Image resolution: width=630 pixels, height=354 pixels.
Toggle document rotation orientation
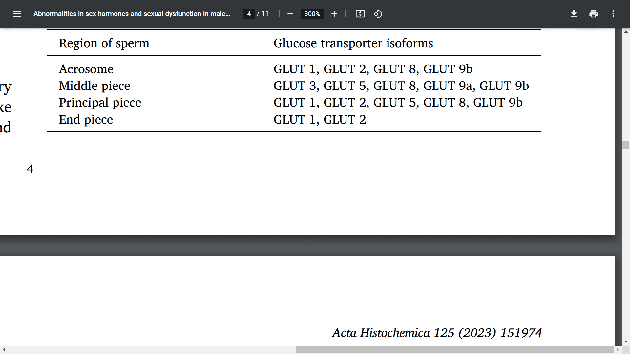click(377, 13)
